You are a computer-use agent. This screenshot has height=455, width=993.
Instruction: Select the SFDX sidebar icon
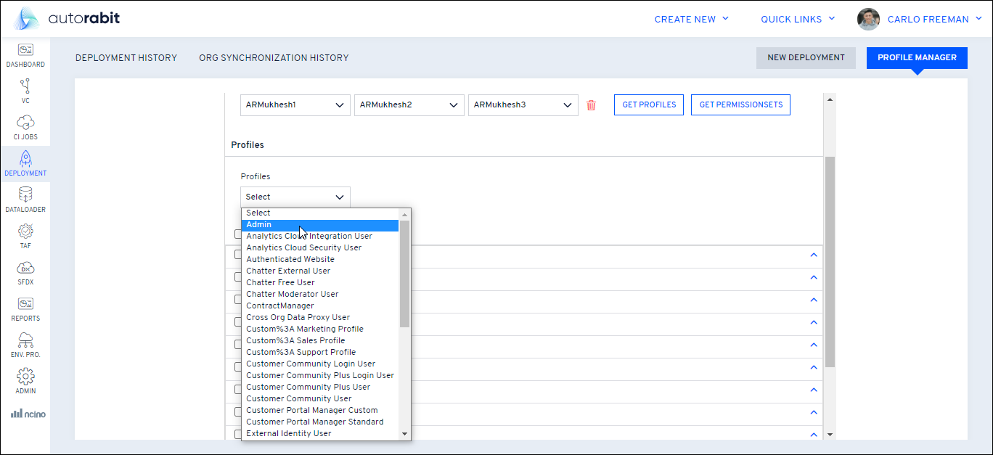pyautogui.click(x=25, y=273)
